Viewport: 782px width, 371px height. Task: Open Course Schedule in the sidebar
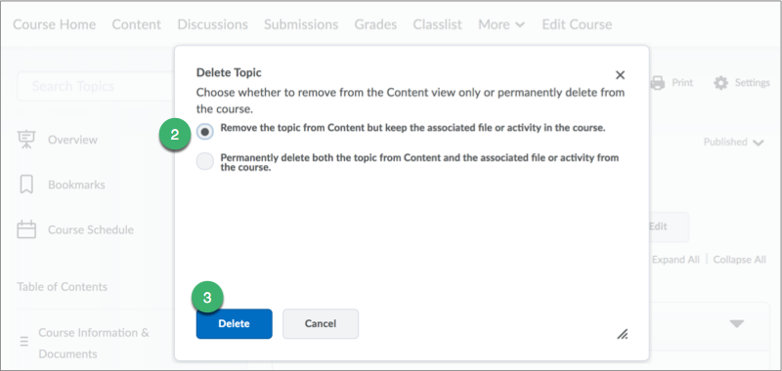[91, 229]
